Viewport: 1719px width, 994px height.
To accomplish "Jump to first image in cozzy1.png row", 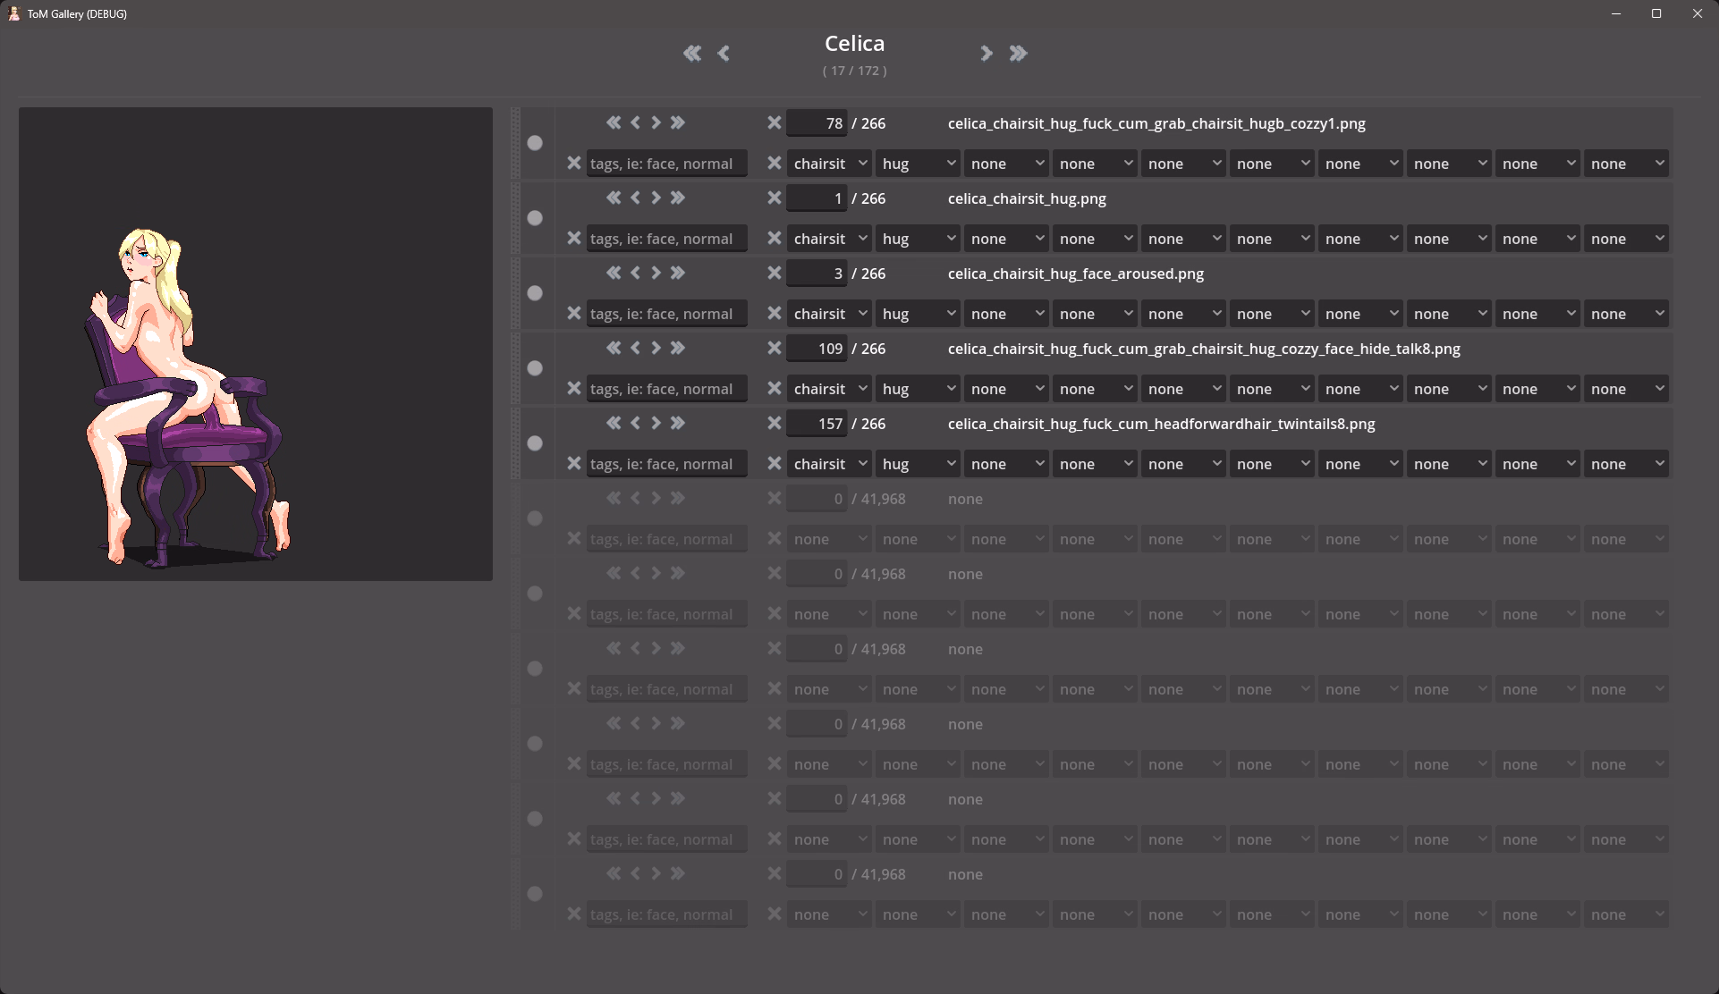I will coord(614,122).
